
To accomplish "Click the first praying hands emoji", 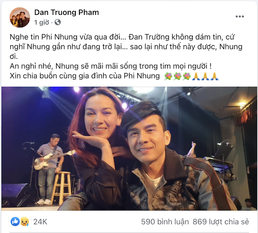I will tap(196, 76).
